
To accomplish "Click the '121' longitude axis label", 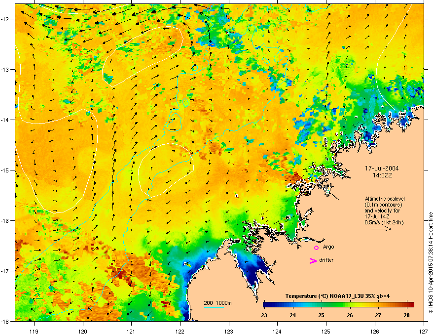I will tap(131, 331).
